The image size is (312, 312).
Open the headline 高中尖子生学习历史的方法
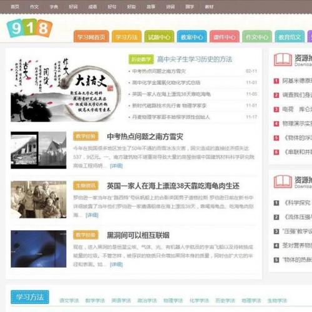(195, 59)
